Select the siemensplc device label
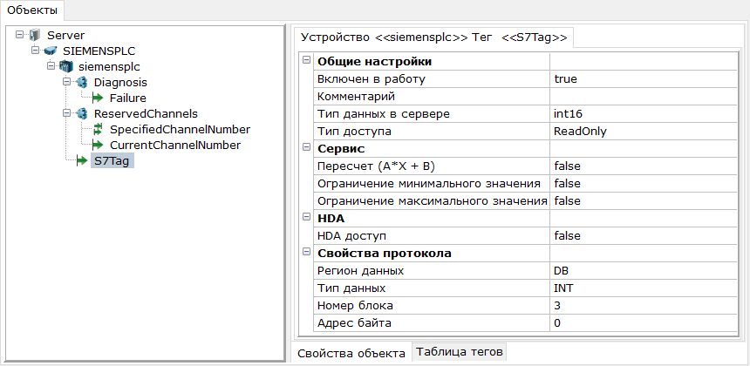 109,66
